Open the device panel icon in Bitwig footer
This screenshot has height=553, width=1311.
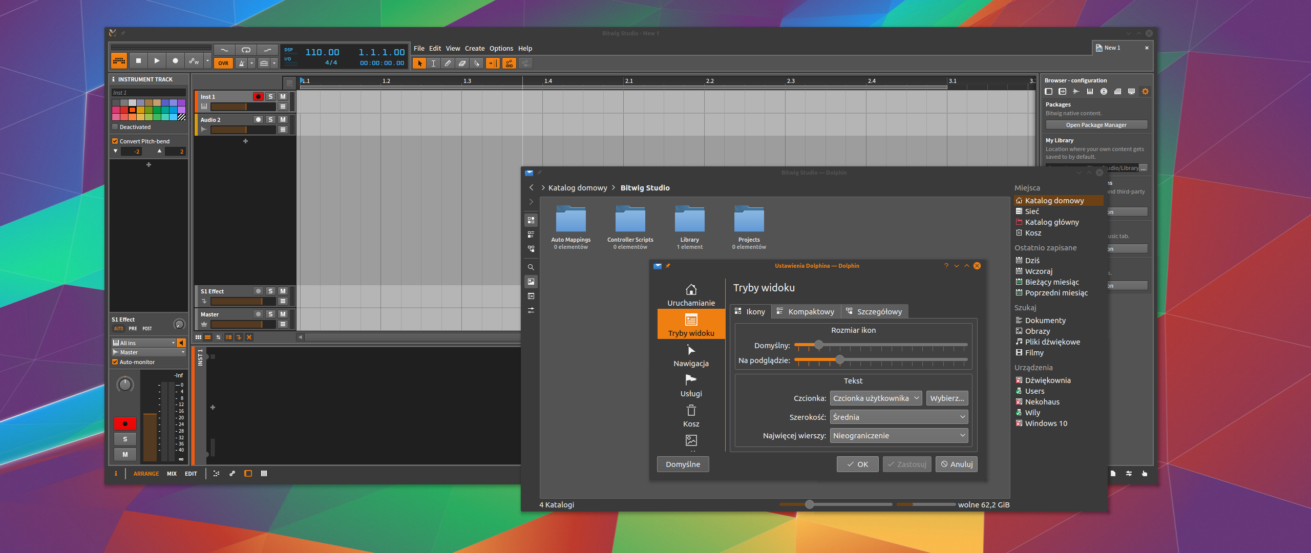[x=248, y=474]
